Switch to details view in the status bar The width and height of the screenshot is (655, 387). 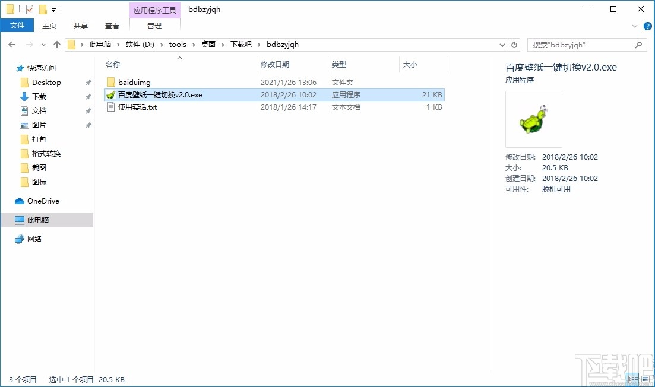[x=632, y=379]
